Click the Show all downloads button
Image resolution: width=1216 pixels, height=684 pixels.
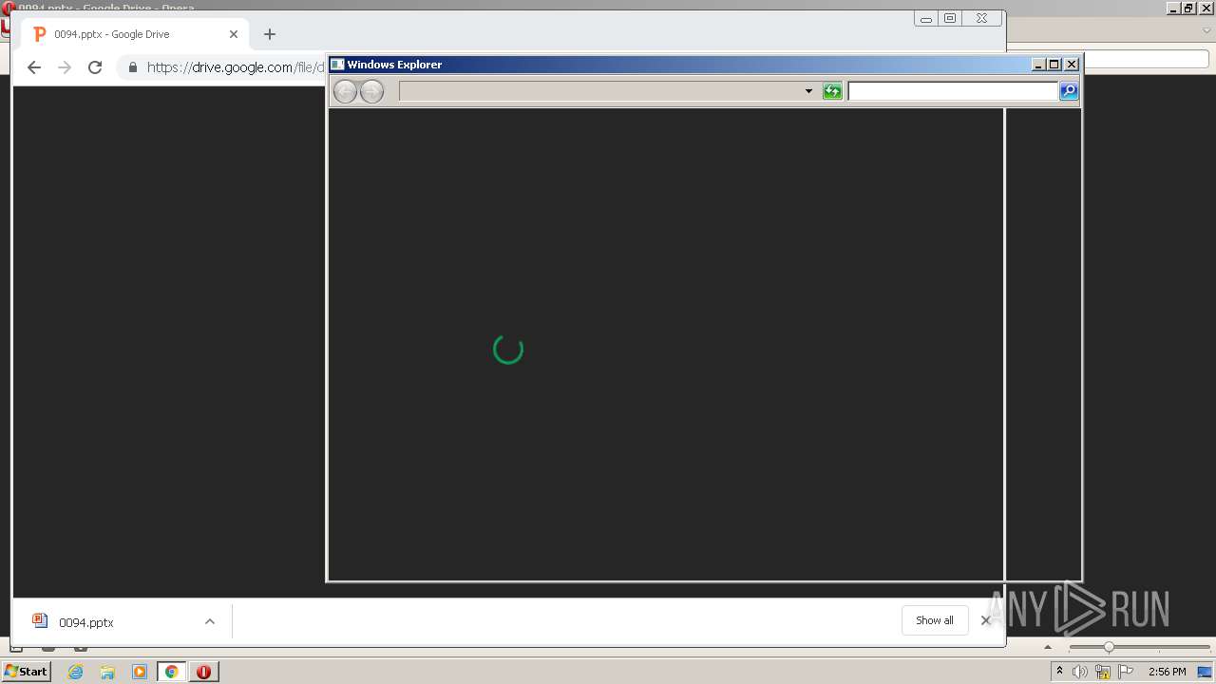tap(935, 620)
